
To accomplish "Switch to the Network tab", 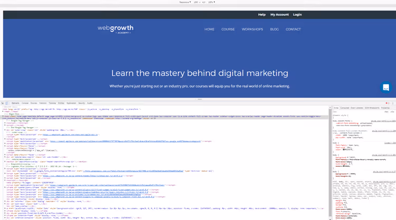I will pyautogui.click(x=43, y=103).
